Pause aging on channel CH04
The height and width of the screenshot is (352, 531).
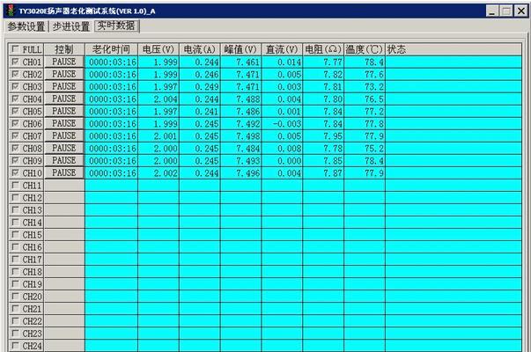click(x=64, y=99)
